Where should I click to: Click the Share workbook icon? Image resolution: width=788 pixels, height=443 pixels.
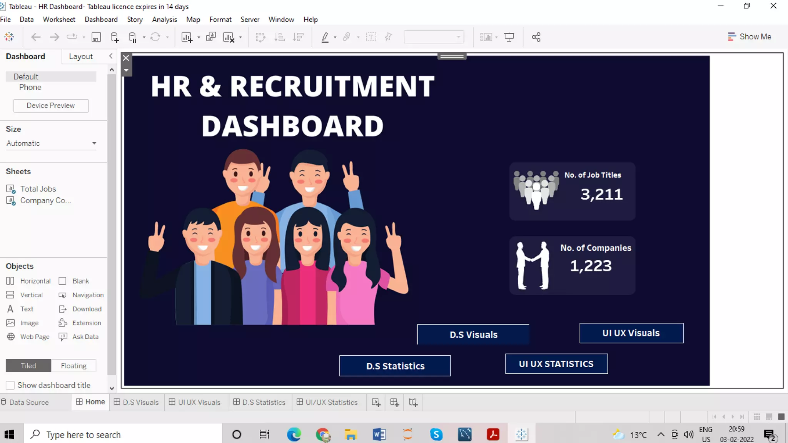(536, 37)
